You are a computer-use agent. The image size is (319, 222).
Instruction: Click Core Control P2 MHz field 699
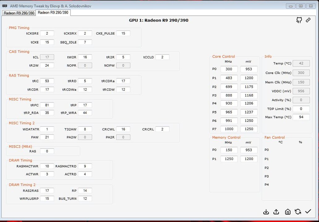coord(229,87)
